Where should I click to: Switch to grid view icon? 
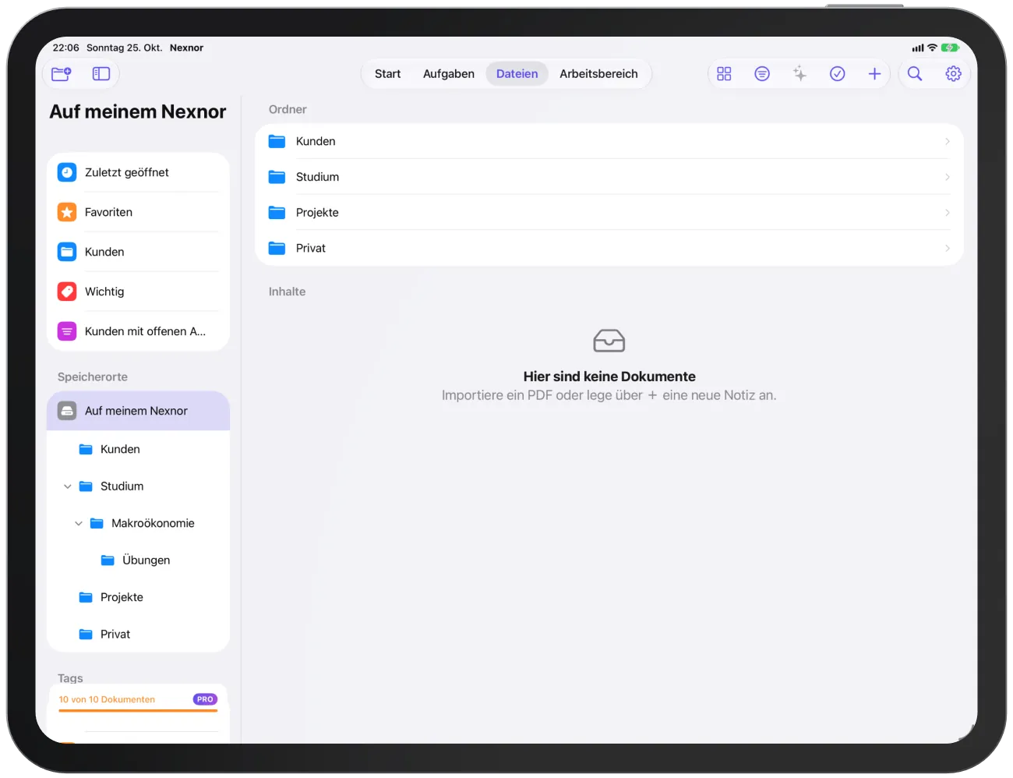coord(724,74)
